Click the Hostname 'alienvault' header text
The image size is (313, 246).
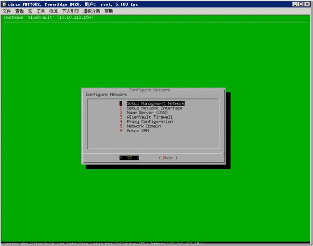[x=48, y=17]
